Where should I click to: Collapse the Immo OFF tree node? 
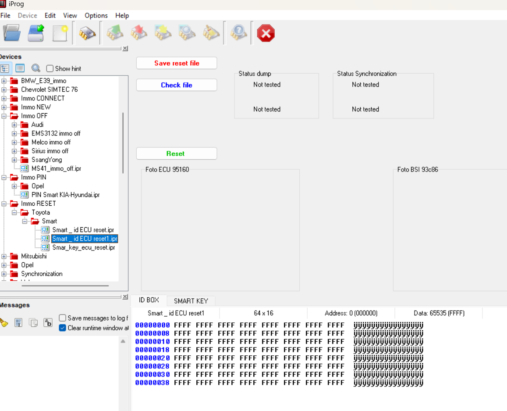click(4, 116)
